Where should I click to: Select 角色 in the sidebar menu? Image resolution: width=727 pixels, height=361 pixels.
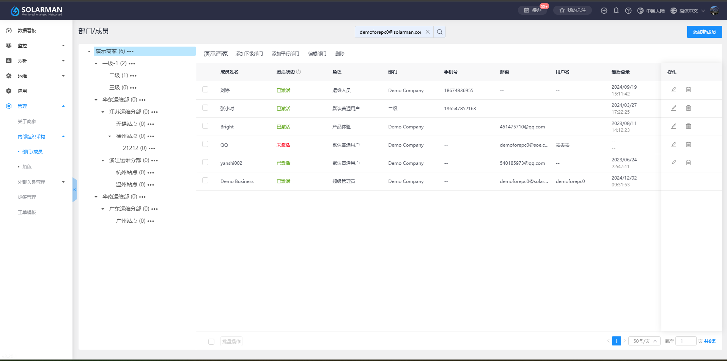pos(27,167)
